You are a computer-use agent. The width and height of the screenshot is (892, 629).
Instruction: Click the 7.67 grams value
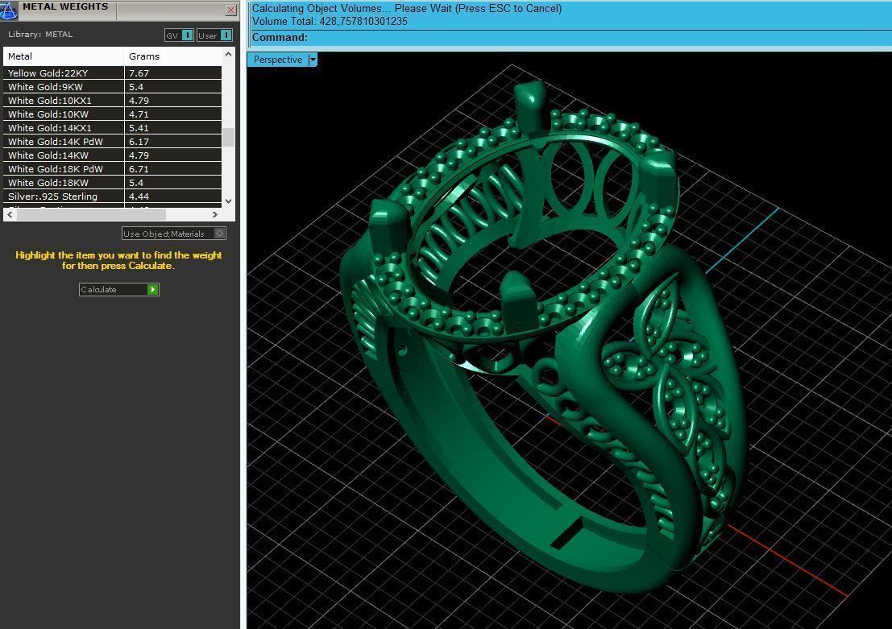click(x=139, y=72)
